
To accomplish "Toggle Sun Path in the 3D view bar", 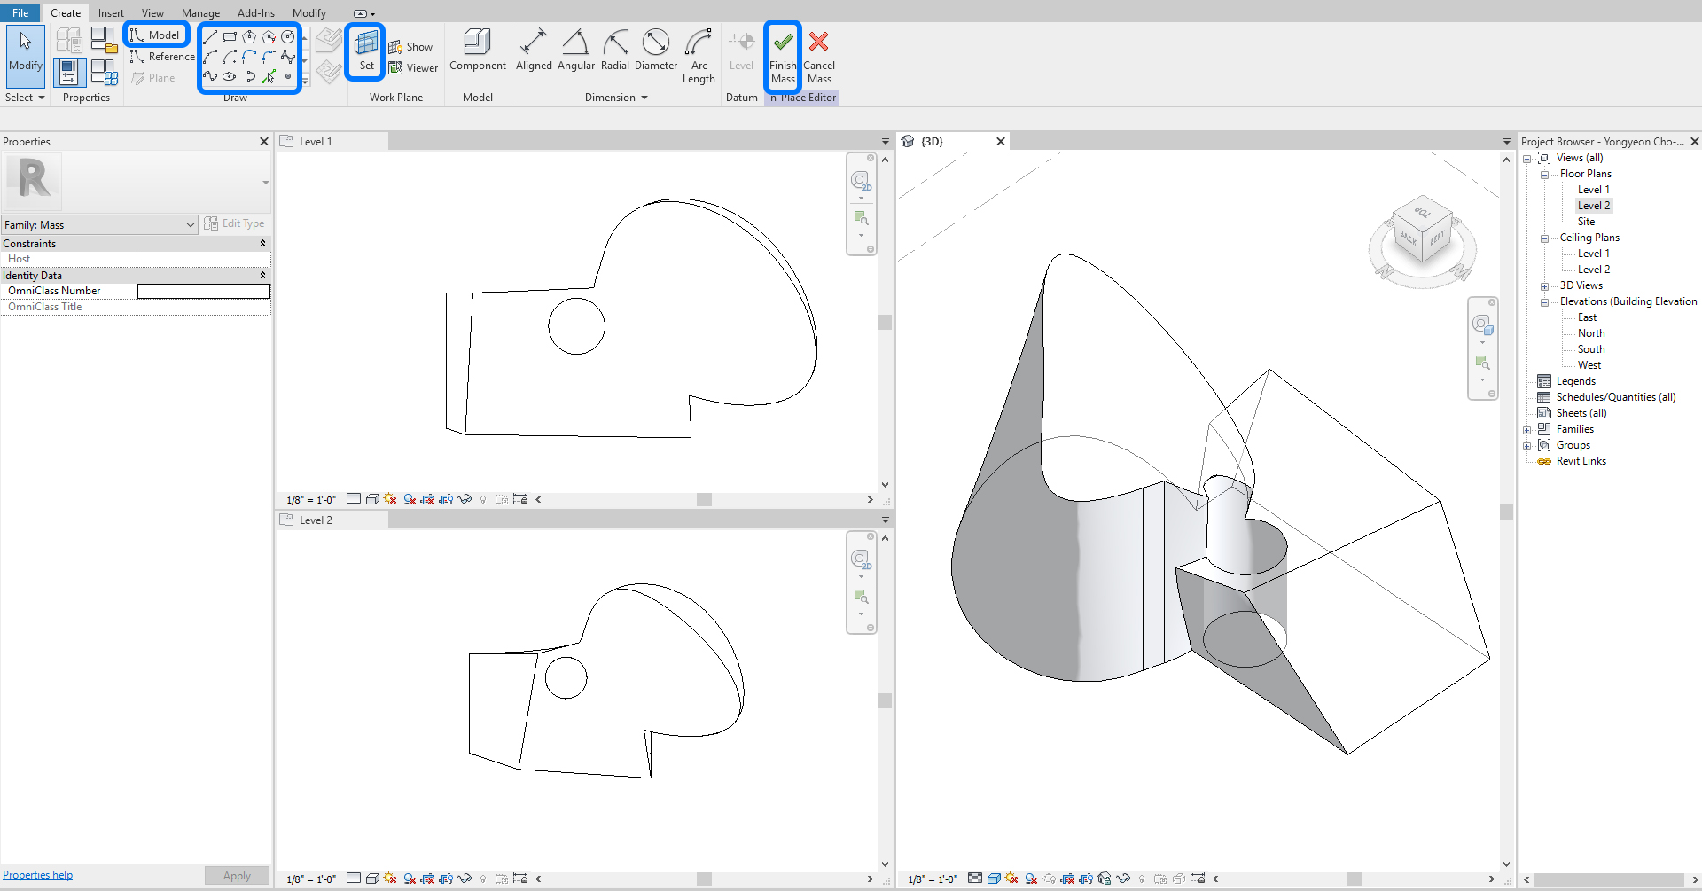I will click(1011, 879).
